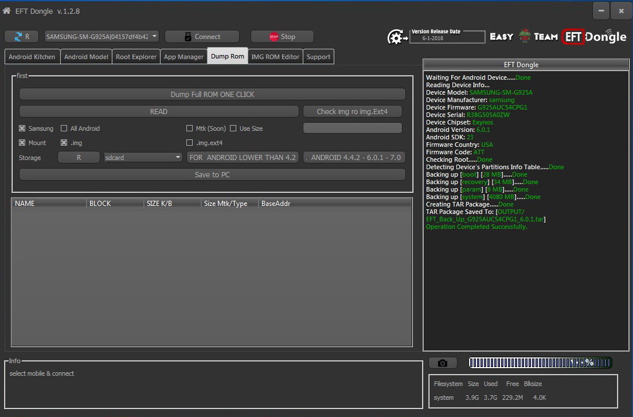The width and height of the screenshot is (633, 417).
Task: Click EFT_Back_Up_G925AUCS4CPG1_6.0.1.tar file name
Action: click(x=485, y=219)
